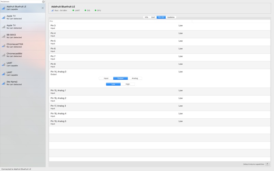Set Pin 14 output to Low
Viewport: 274px width, 171px height.
coord(113,84)
